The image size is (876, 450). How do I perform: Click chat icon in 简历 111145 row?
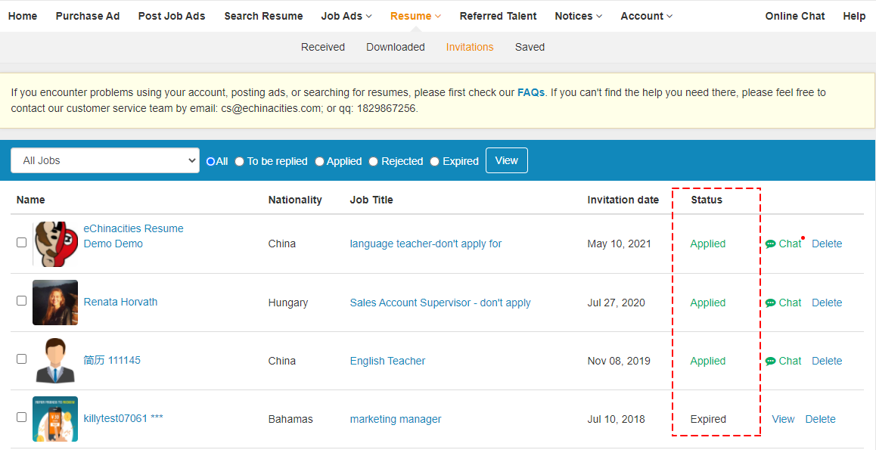point(771,362)
